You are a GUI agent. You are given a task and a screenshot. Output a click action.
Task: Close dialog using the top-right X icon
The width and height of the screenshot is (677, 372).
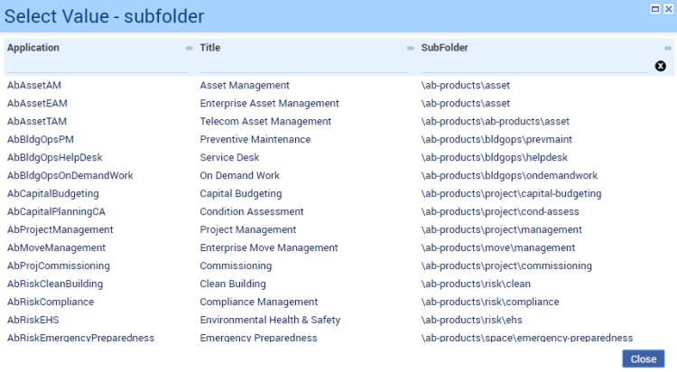(667, 8)
